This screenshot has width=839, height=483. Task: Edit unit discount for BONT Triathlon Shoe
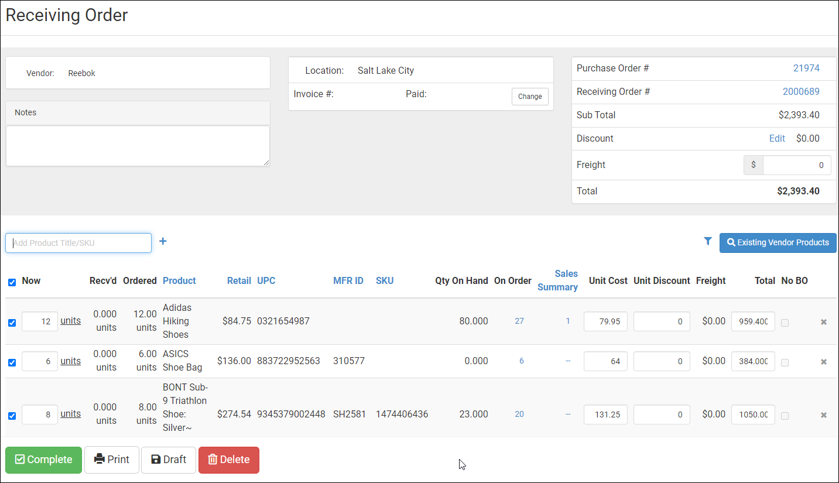click(662, 415)
